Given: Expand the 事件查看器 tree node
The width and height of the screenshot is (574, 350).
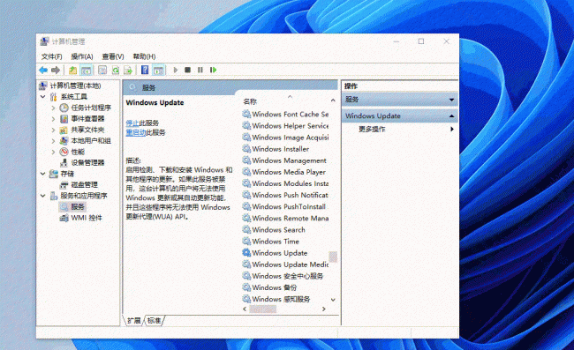Looking at the screenshot, I should [x=53, y=119].
